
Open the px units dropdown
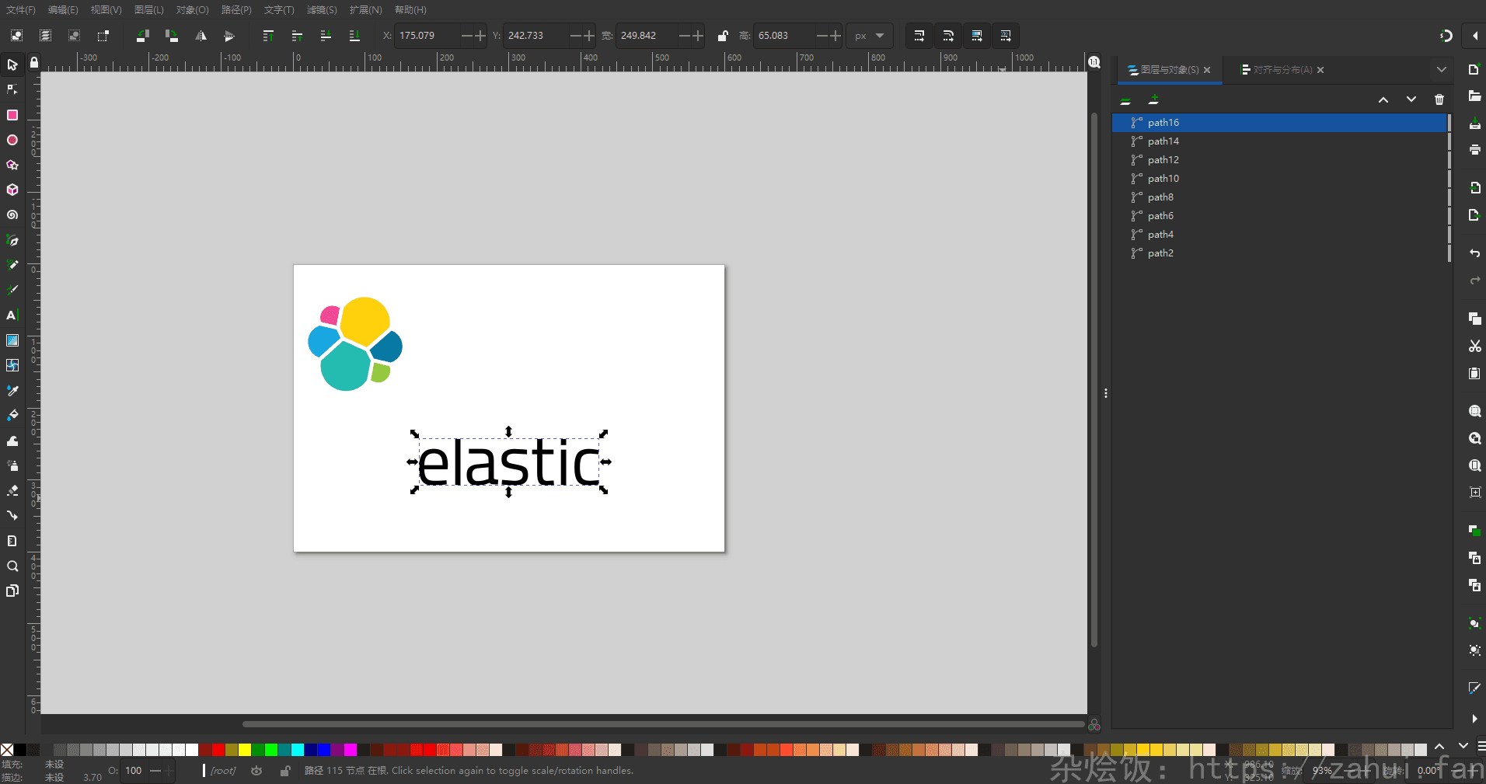pyautogui.click(x=869, y=36)
